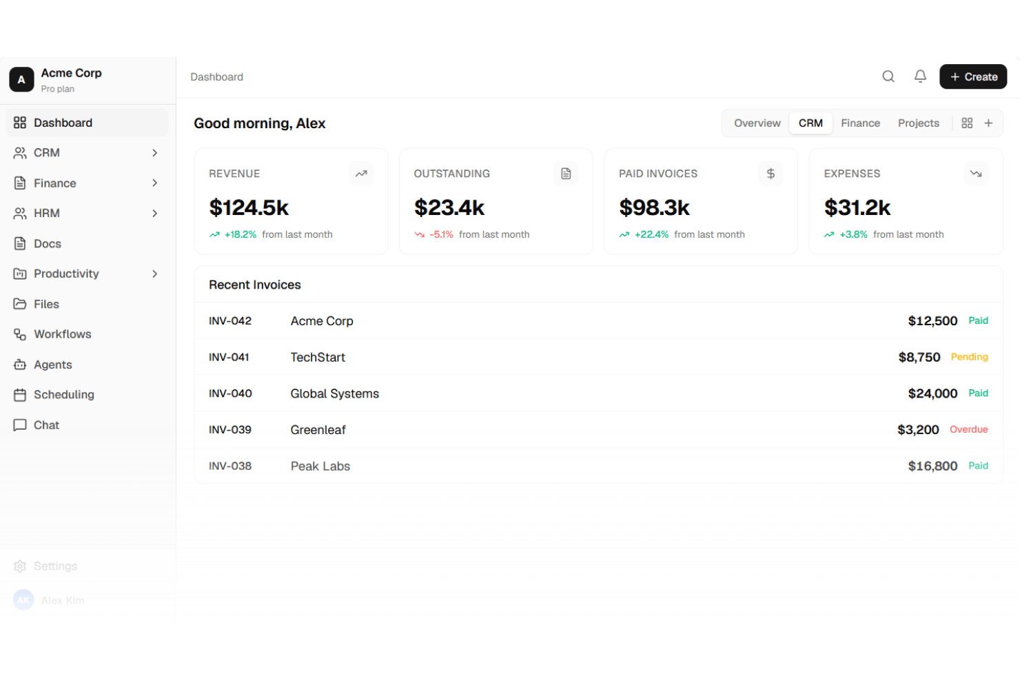Expand the HRM sidebar section chevron
The width and height of the screenshot is (1020, 680).
pyautogui.click(x=154, y=214)
